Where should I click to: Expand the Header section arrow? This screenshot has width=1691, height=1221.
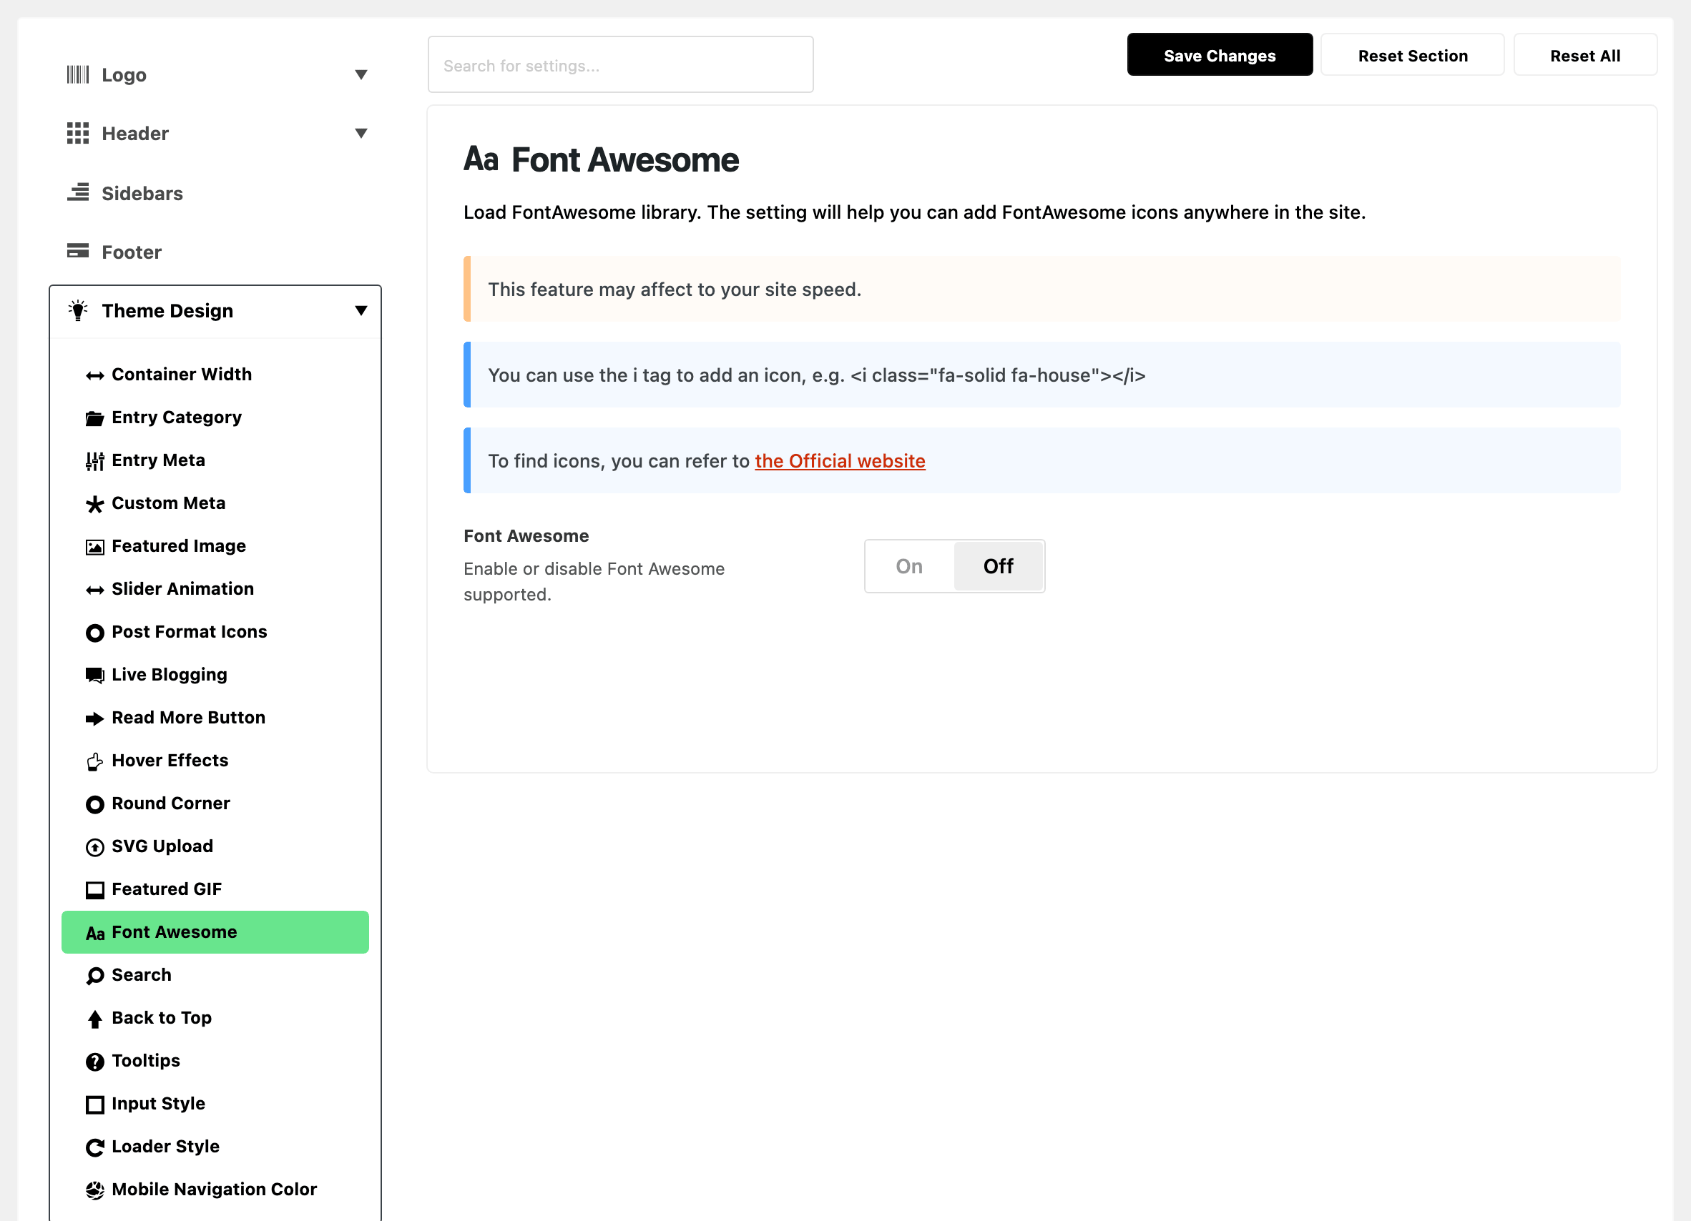pos(361,134)
